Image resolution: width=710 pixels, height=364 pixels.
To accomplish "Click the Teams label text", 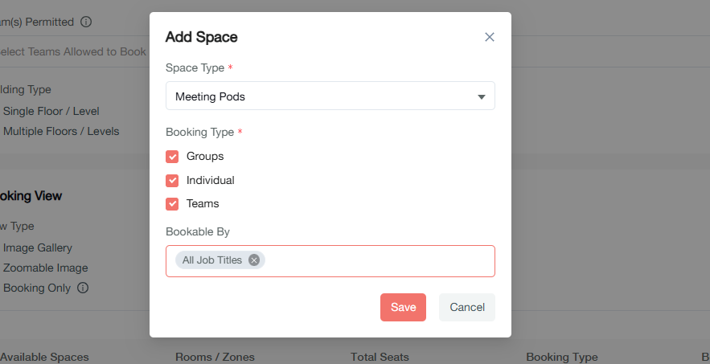I will pos(203,204).
